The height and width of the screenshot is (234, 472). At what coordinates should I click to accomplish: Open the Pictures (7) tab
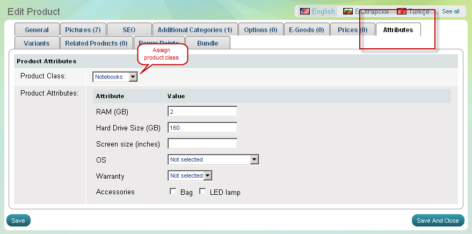[83, 30]
